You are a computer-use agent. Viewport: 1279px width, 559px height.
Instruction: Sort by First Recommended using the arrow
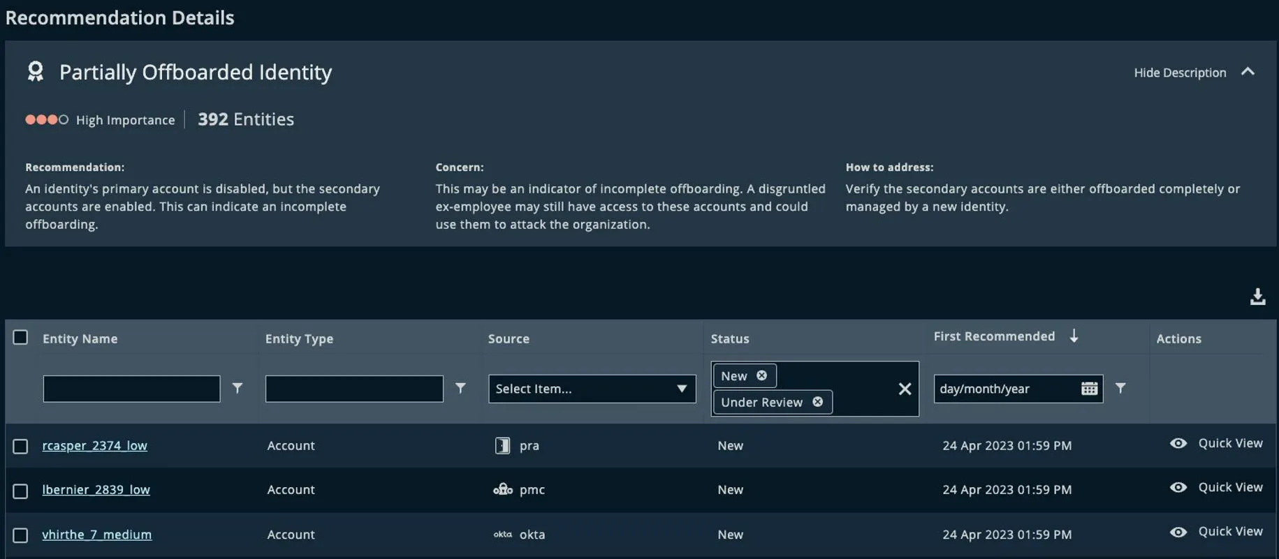[x=1074, y=336]
